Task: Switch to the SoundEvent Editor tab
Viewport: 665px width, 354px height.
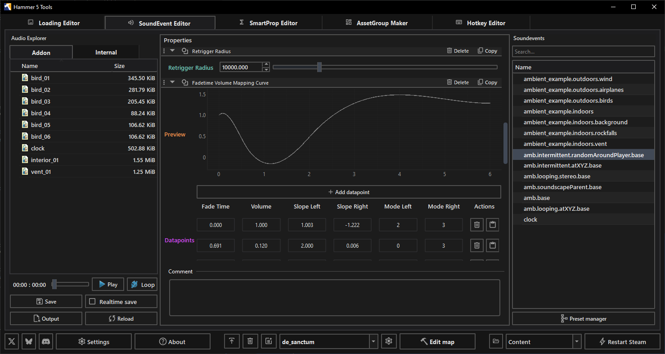Action: pos(160,23)
